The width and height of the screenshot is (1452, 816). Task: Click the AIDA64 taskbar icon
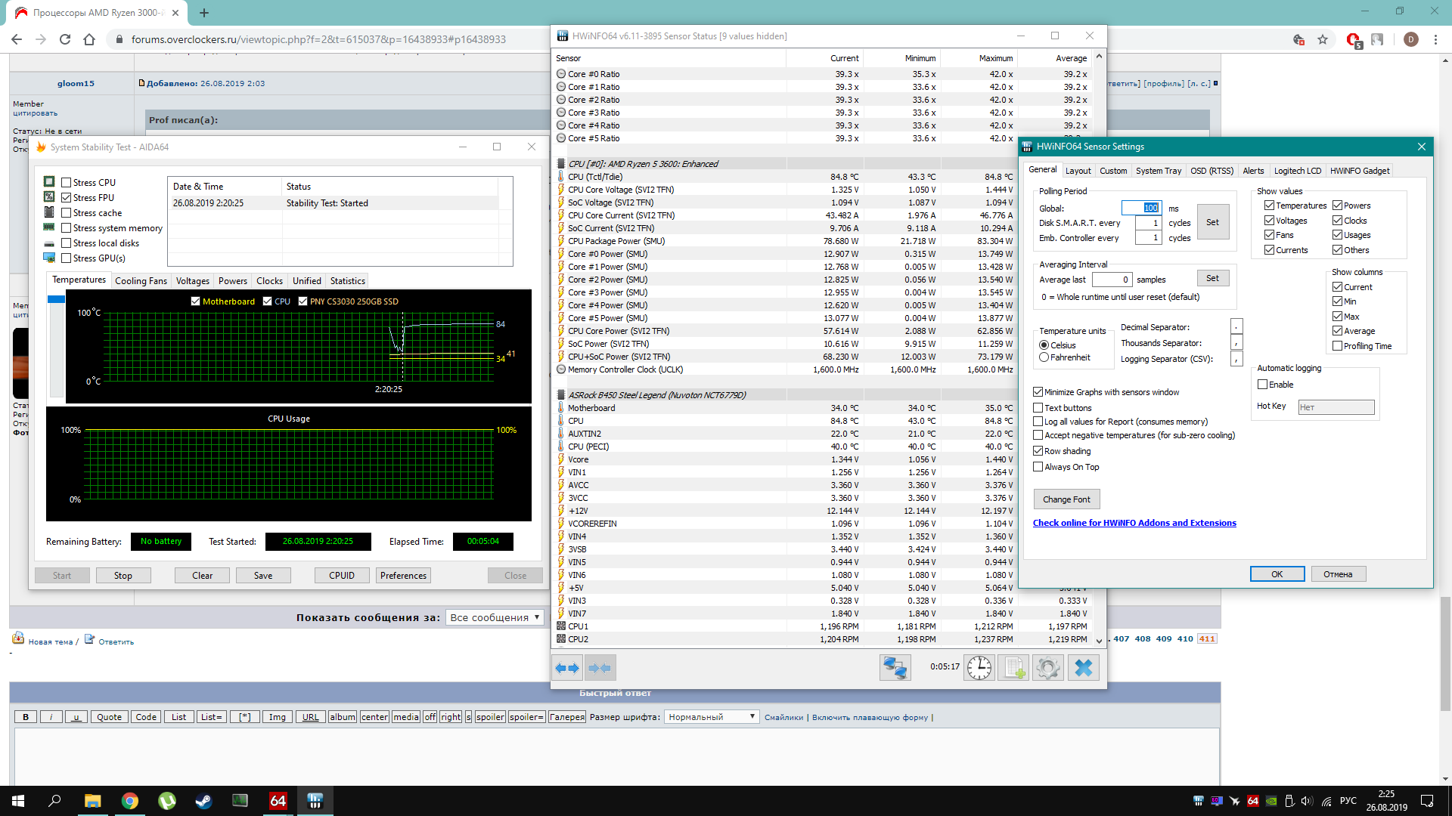click(x=278, y=801)
